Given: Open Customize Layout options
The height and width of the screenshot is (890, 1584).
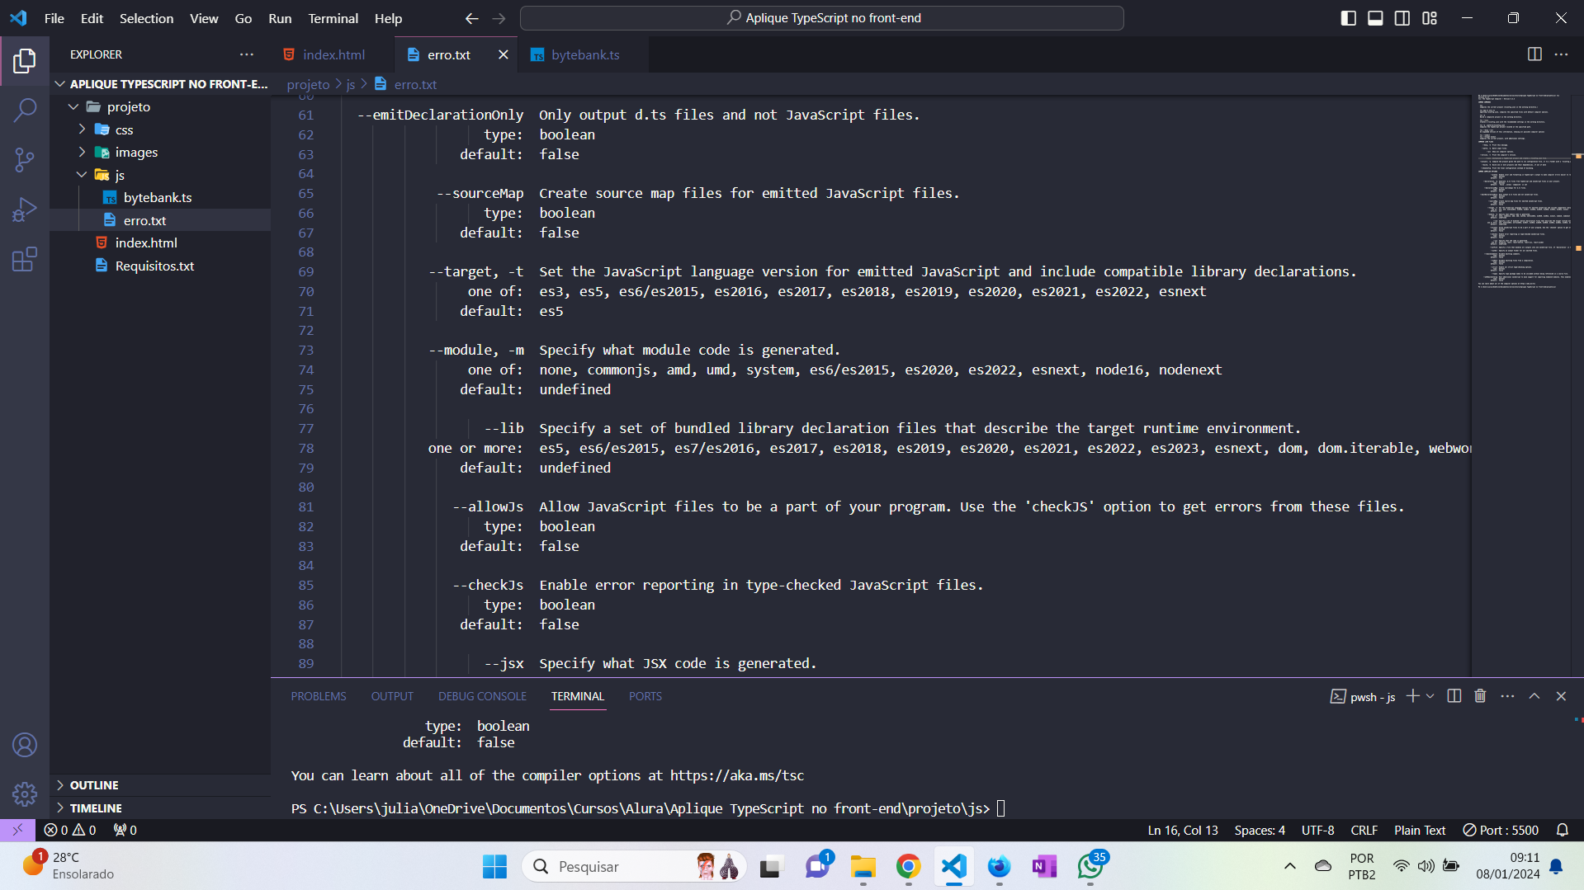Looking at the screenshot, I should coord(1430,18).
